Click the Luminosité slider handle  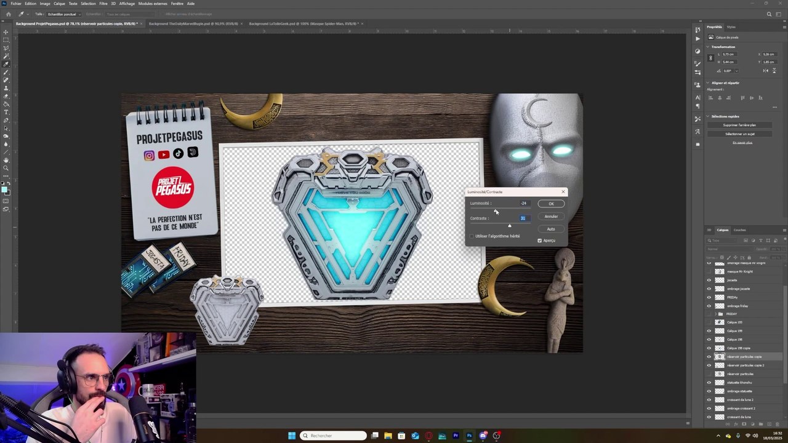point(495,210)
